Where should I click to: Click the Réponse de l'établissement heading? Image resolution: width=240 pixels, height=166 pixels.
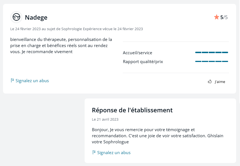click(132, 110)
